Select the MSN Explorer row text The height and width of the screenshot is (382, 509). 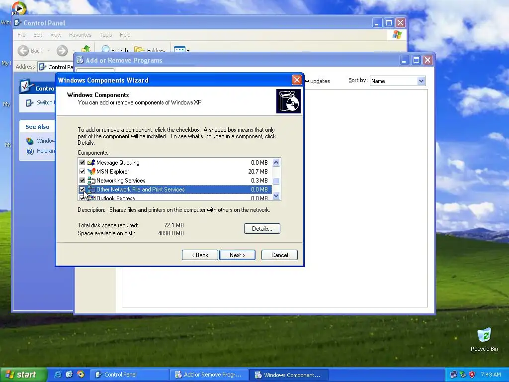click(x=113, y=172)
